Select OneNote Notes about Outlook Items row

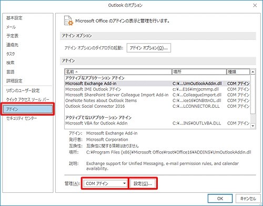(x=157, y=100)
